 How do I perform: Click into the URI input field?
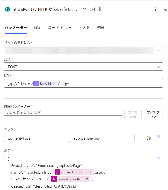[x=83, y=83]
